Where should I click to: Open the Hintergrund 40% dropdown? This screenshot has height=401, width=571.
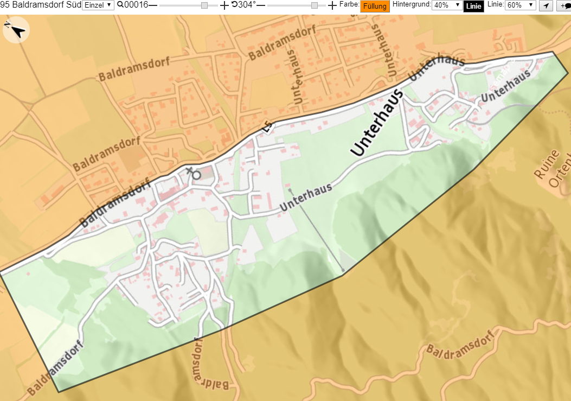tap(447, 5)
